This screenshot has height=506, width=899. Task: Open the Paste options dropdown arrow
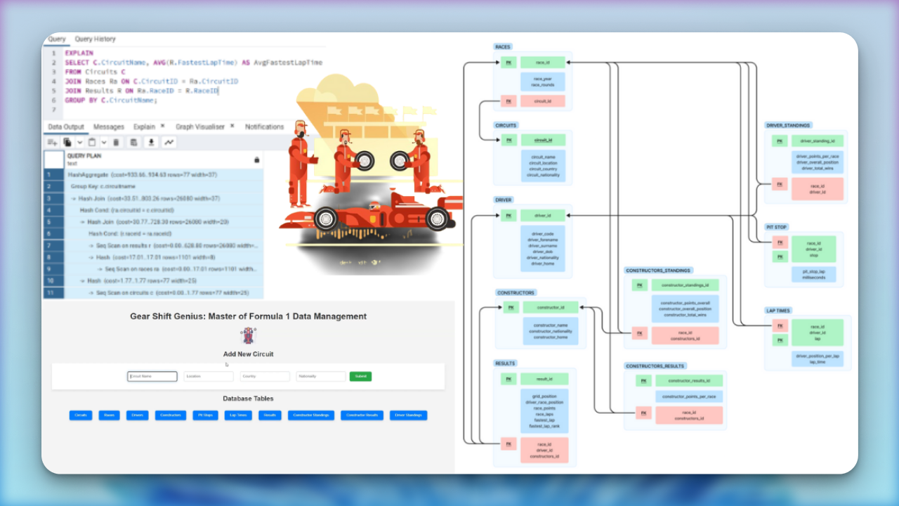click(103, 142)
